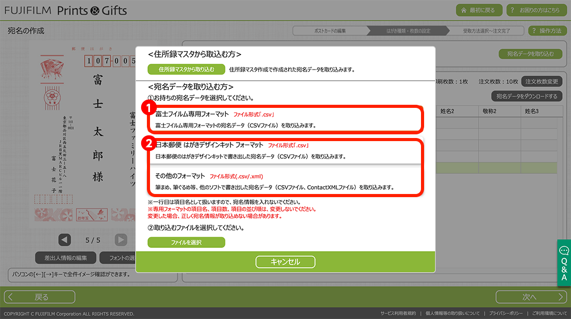Click 宛名データをダウンロードする button

526,96
